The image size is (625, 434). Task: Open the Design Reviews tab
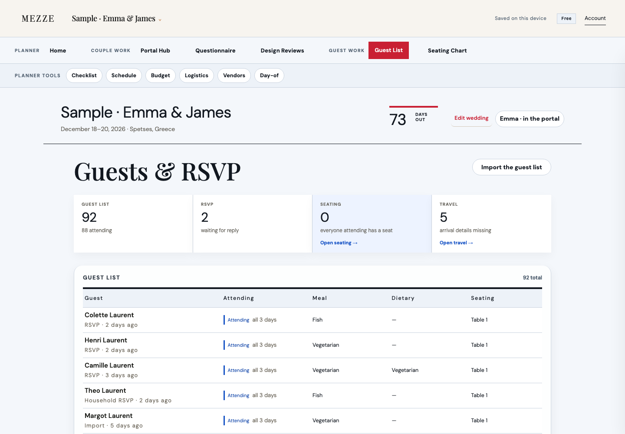tap(282, 50)
